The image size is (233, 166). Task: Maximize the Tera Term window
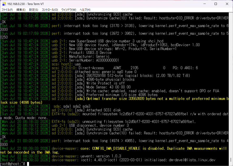[216, 4]
